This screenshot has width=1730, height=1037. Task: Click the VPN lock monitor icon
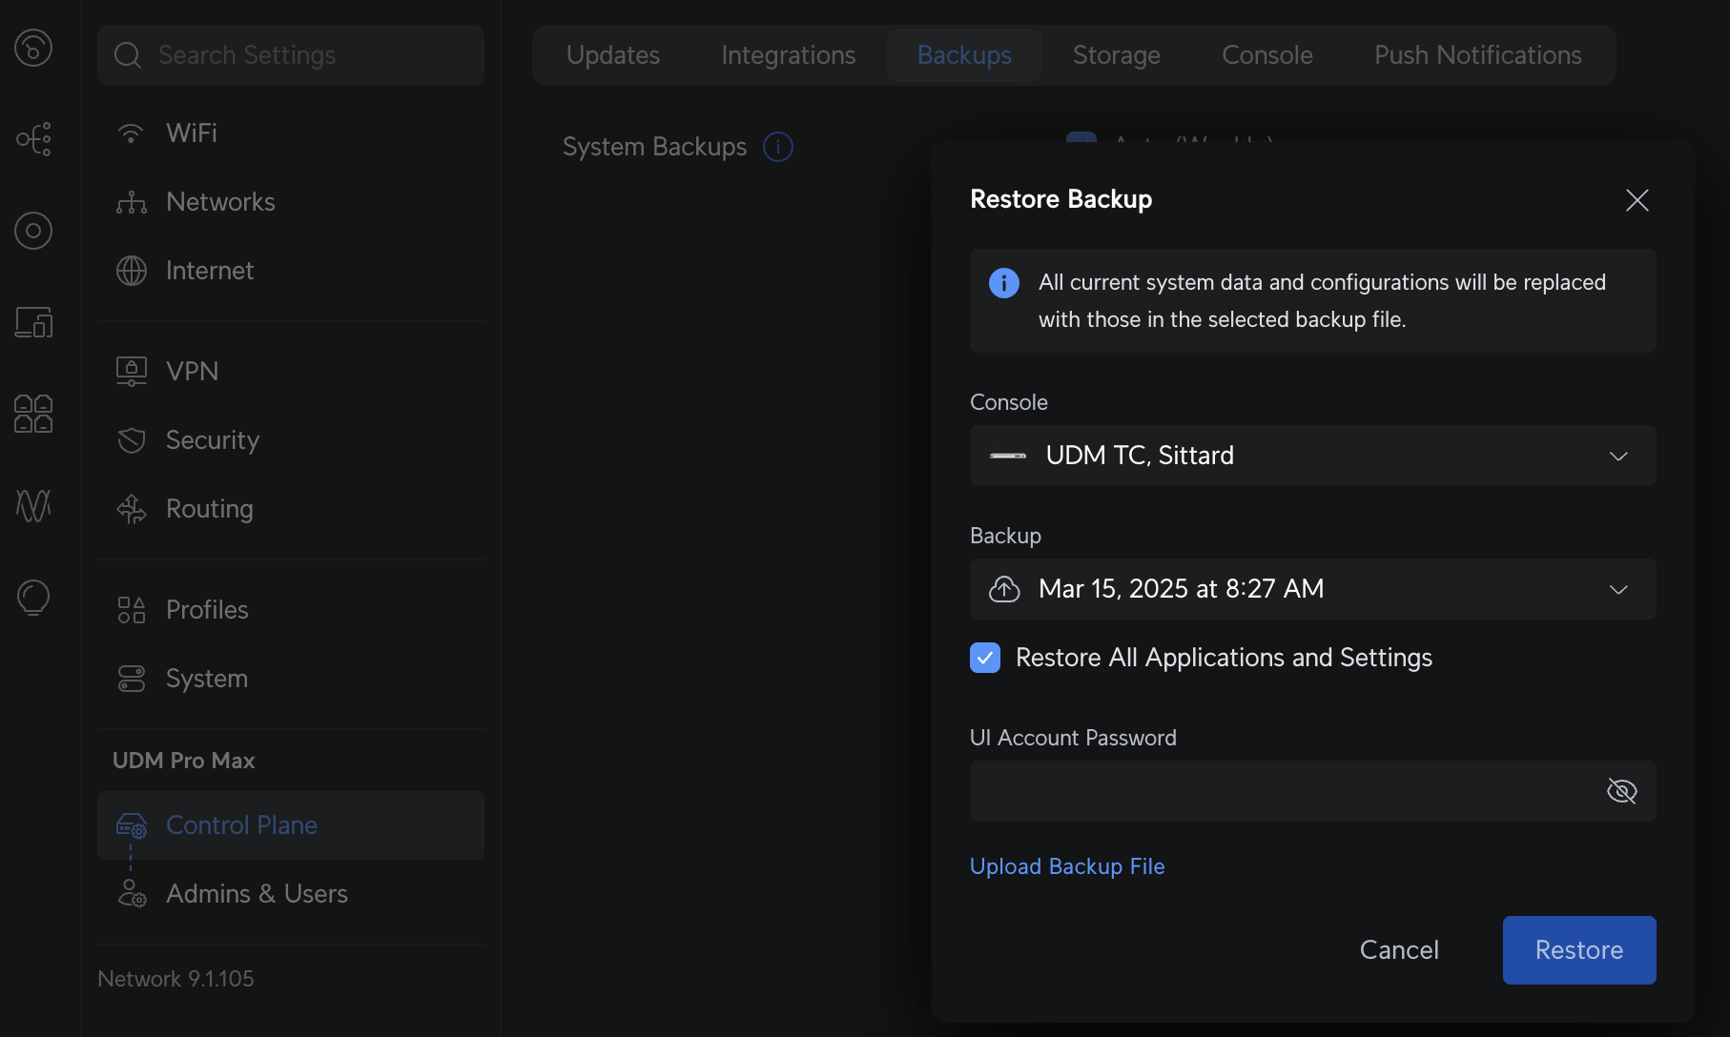pyautogui.click(x=132, y=371)
